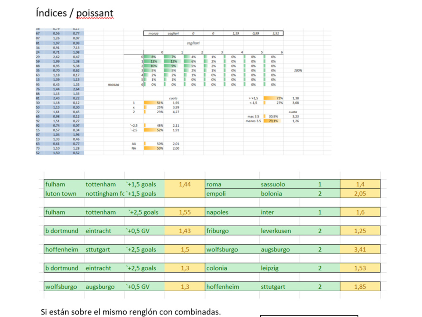
Task: Select the 'nottingham fc' cell
Action: 105,194
